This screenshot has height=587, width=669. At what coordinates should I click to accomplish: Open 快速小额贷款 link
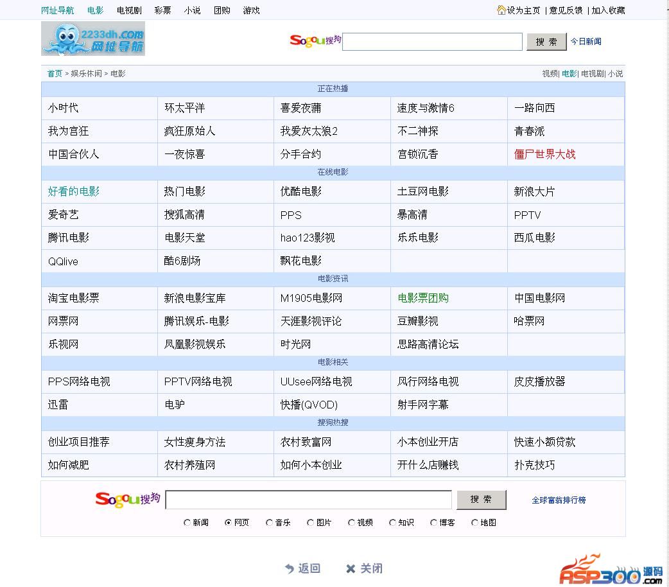click(x=545, y=442)
